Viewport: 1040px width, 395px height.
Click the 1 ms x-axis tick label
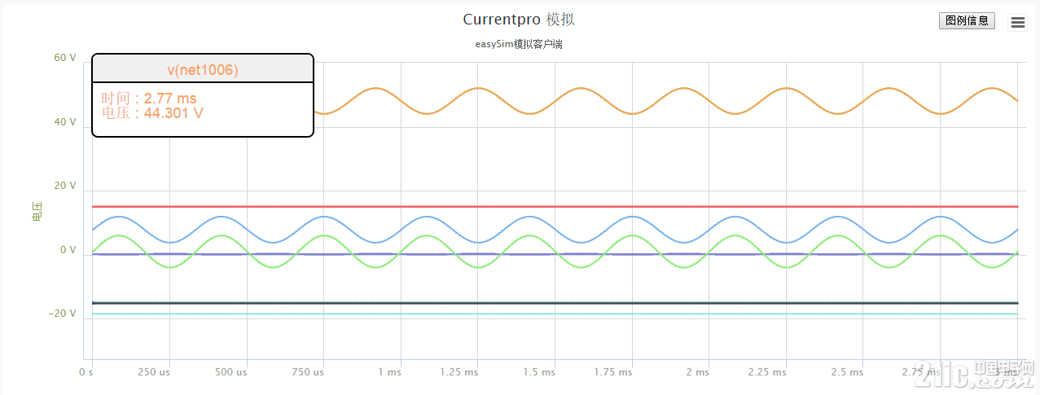pos(389,372)
